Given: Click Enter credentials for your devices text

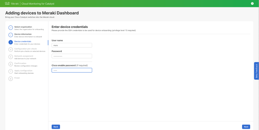Looking at the screenshot, I should coord(27,44).
